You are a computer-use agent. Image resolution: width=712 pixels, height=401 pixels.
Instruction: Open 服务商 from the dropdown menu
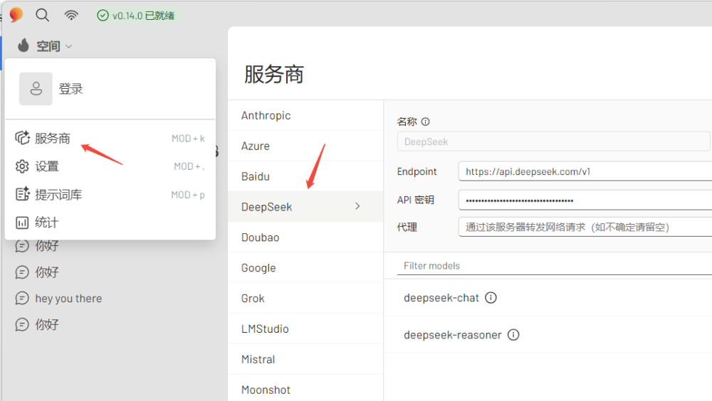tap(53, 139)
